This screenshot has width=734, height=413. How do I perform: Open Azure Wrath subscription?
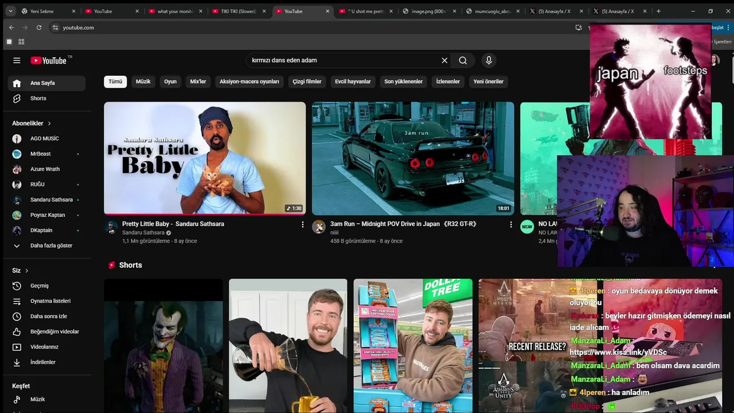point(46,169)
